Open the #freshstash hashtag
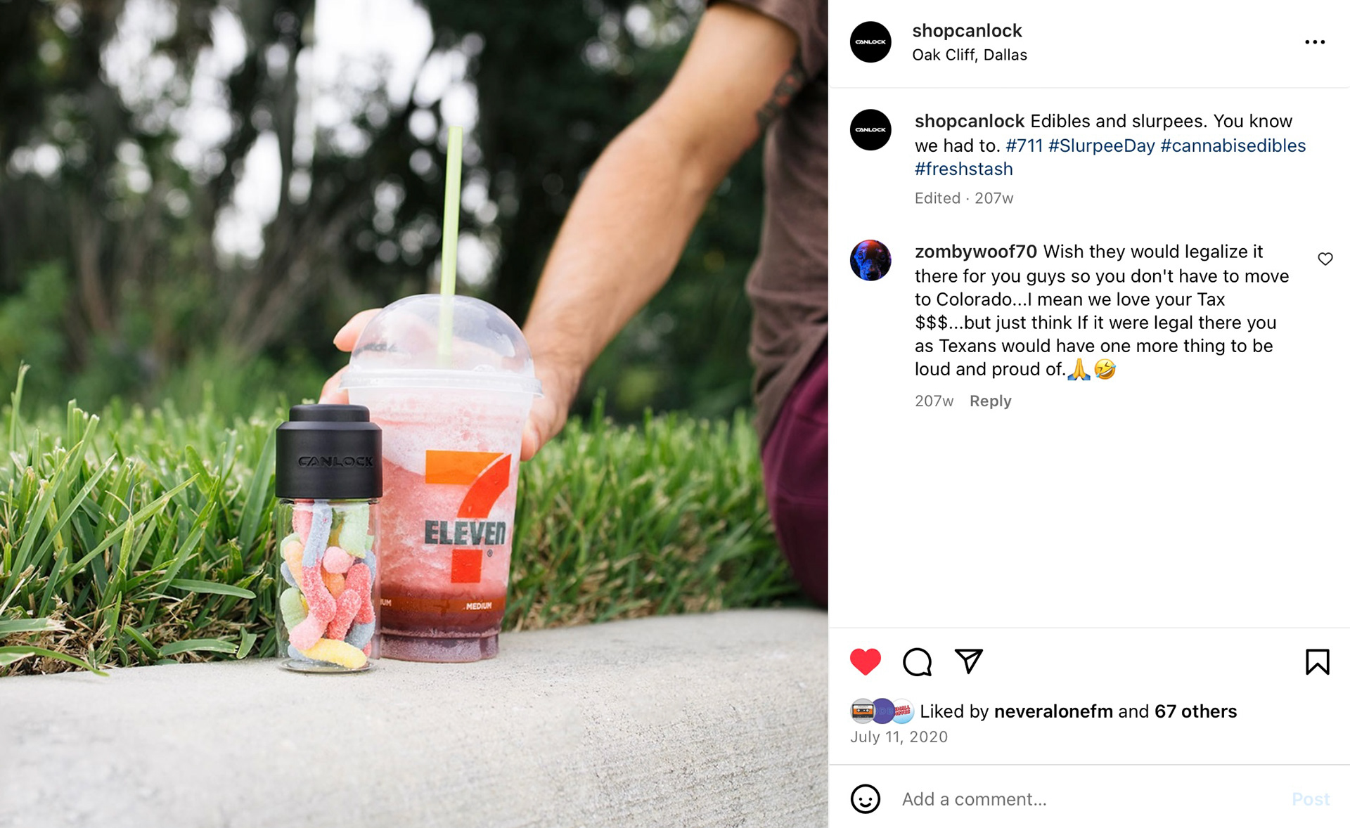Image resolution: width=1350 pixels, height=828 pixels. tap(963, 169)
